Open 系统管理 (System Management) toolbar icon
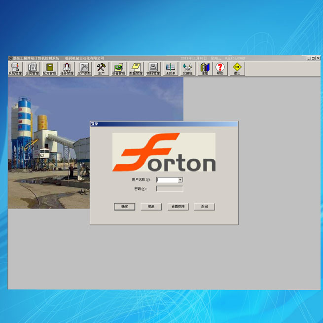Screen dimensions: 323x323 coord(15,69)
